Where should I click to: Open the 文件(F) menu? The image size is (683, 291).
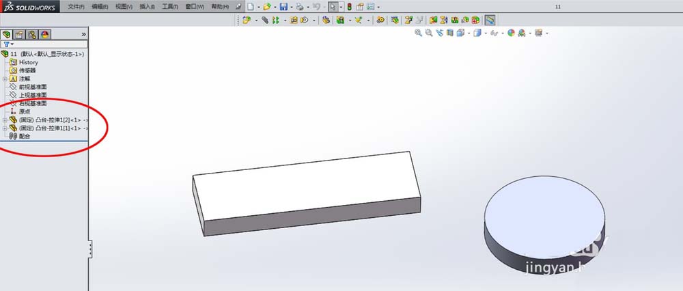(x=76, y=7)
